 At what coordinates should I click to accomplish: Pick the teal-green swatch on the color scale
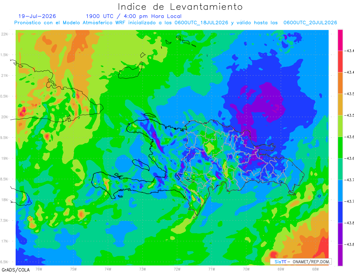340,169
